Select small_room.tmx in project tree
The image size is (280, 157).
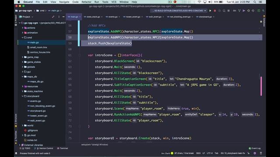[38, 48]
